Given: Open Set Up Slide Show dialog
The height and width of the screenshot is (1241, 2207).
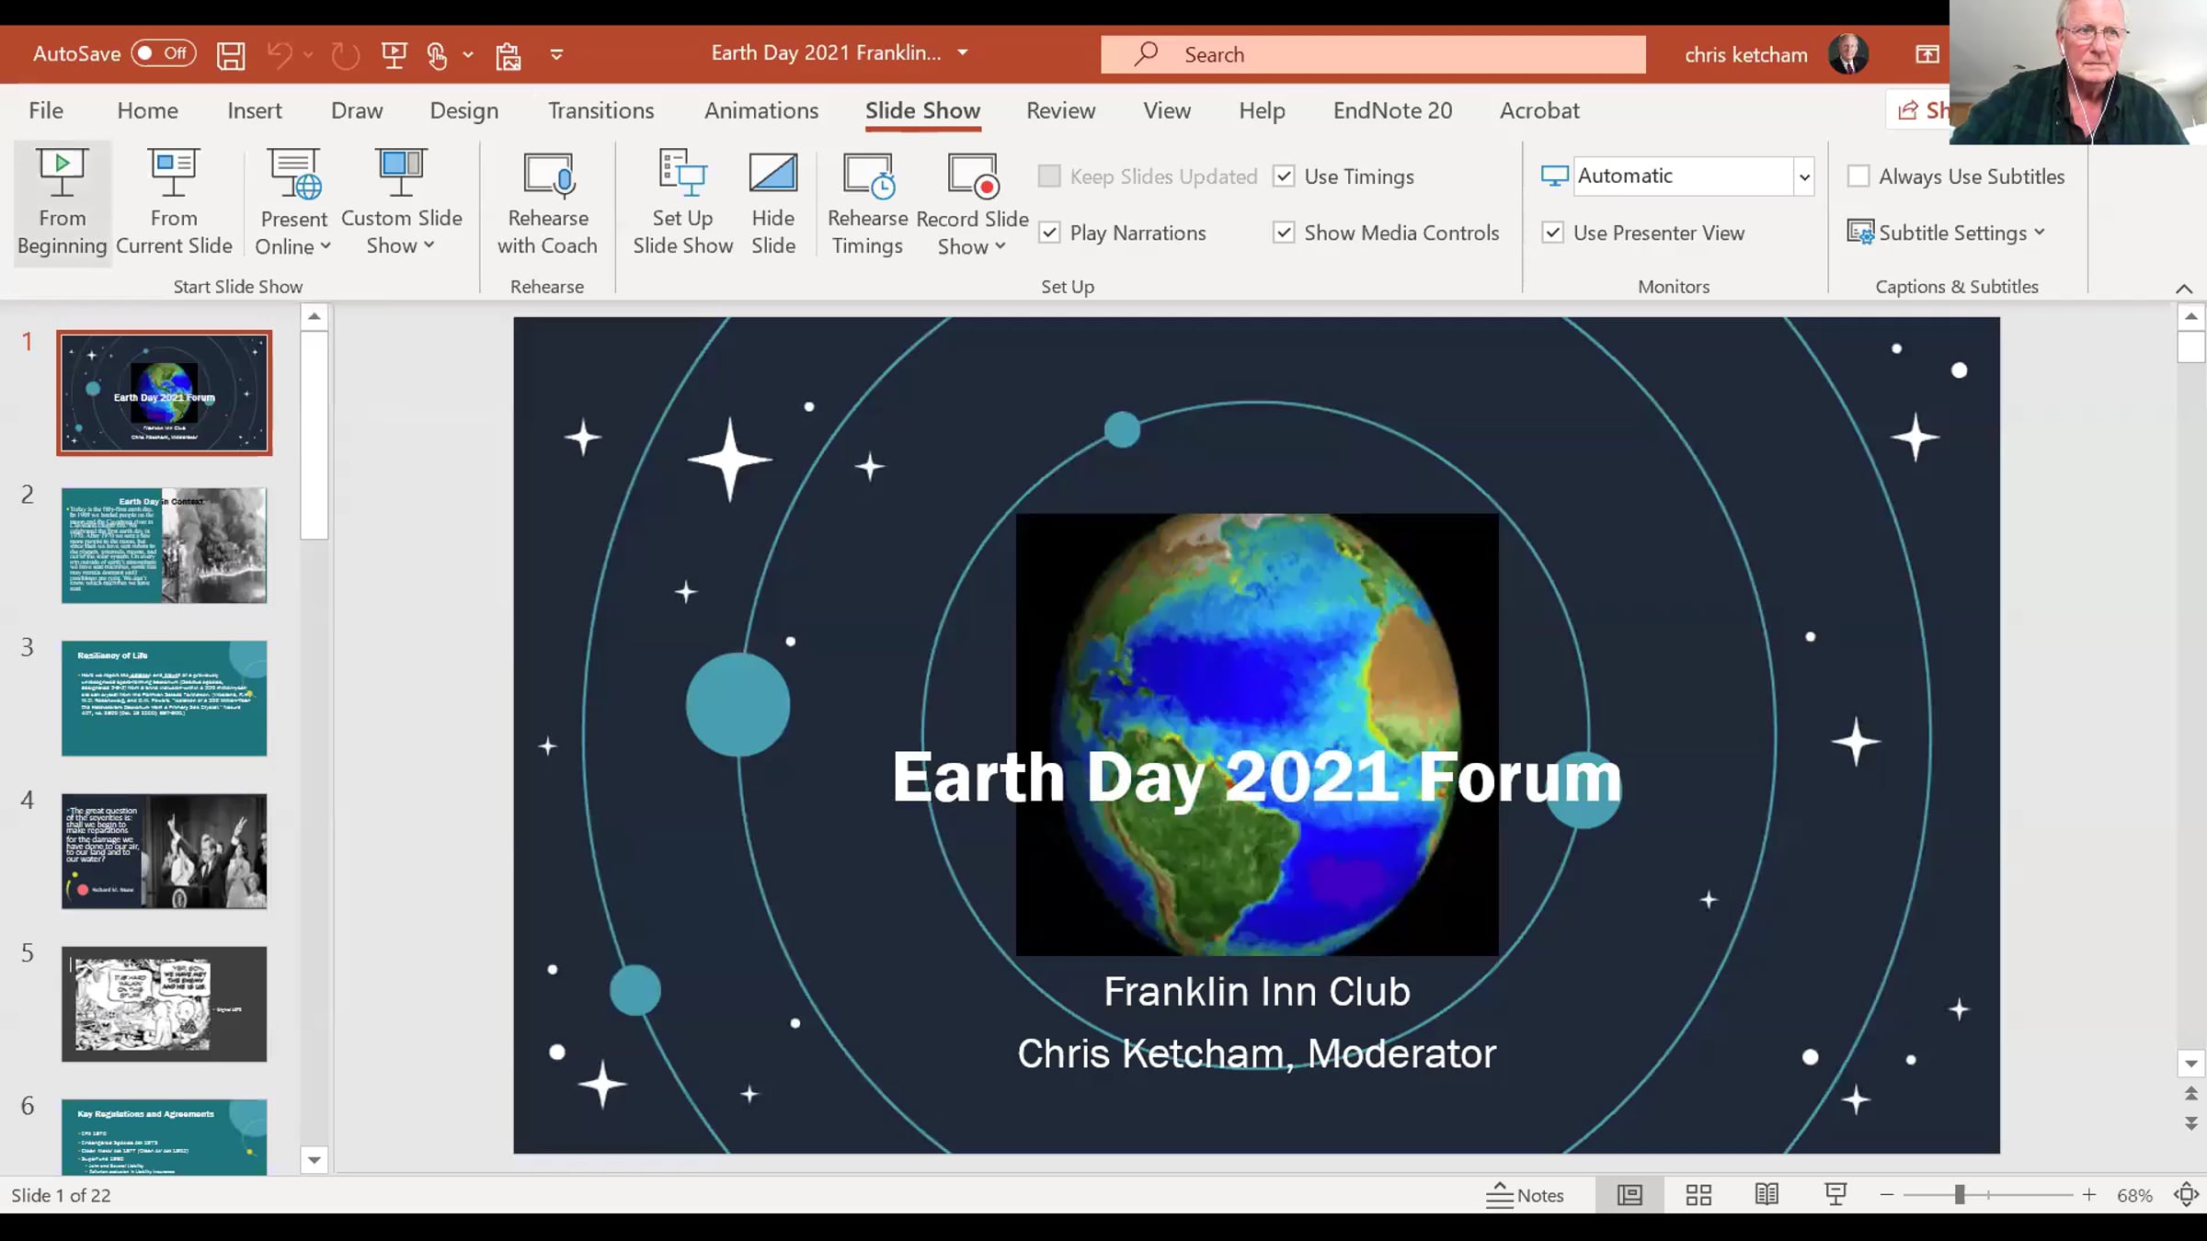Looking at the screenshot, I should click(x=682, y=203).
